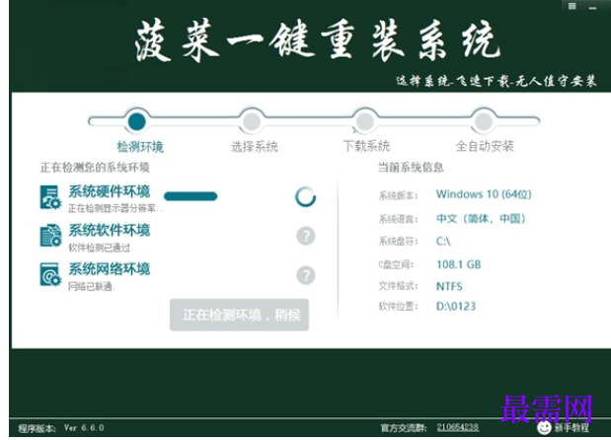Click the 全自动安装 step label

pyautogui.click(x=485, y=146)
